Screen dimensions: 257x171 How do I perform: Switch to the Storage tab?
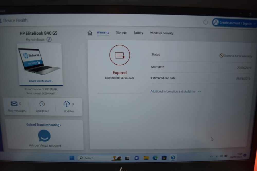pyautogui.click(x=121, y=33)
